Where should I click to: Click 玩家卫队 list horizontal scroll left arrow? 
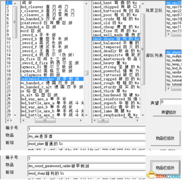pyautogui.click(x=168, y=34)
